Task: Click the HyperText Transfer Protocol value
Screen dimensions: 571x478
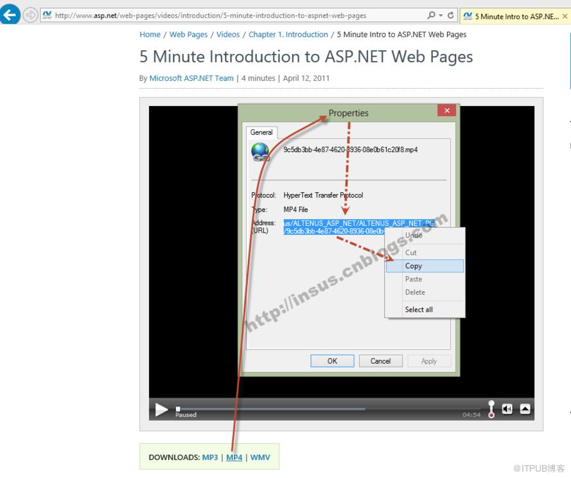Action: [323, 195]
